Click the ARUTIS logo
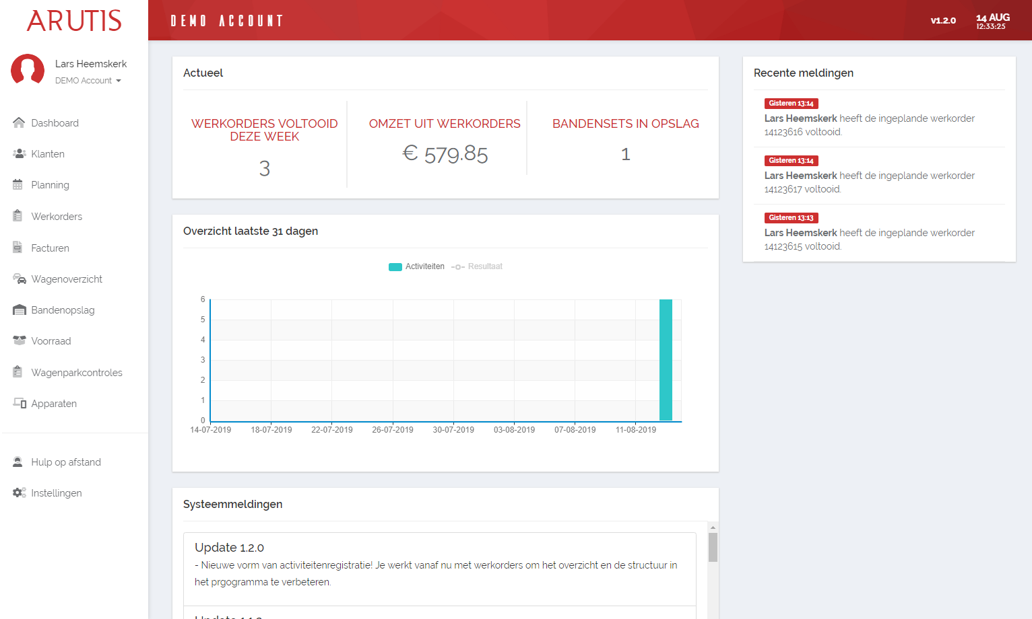 tap(74, 21)
